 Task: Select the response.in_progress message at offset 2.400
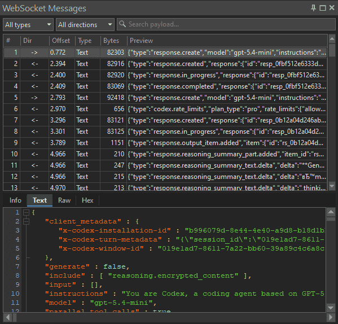[165, 75]
